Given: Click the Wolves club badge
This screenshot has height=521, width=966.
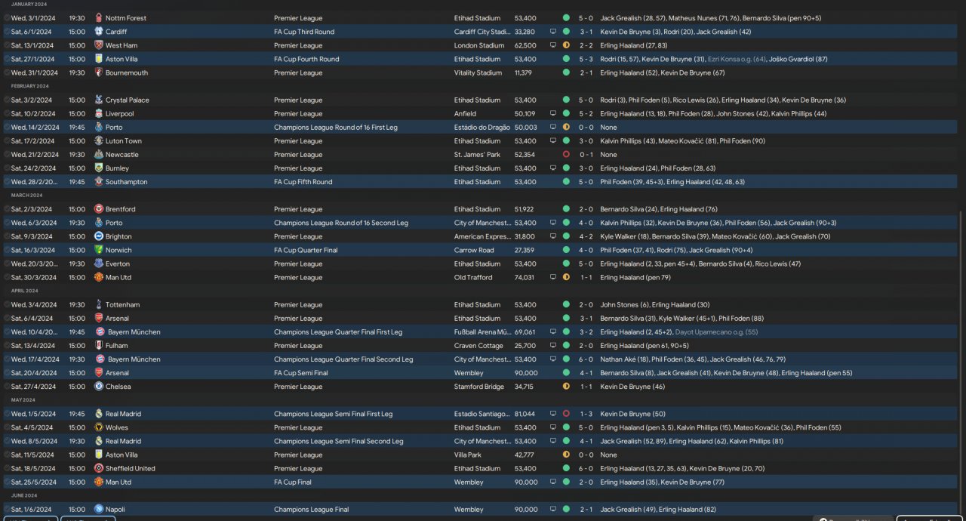Looking at the screenshot, I should pyautogui.click(x=99, y=427).
